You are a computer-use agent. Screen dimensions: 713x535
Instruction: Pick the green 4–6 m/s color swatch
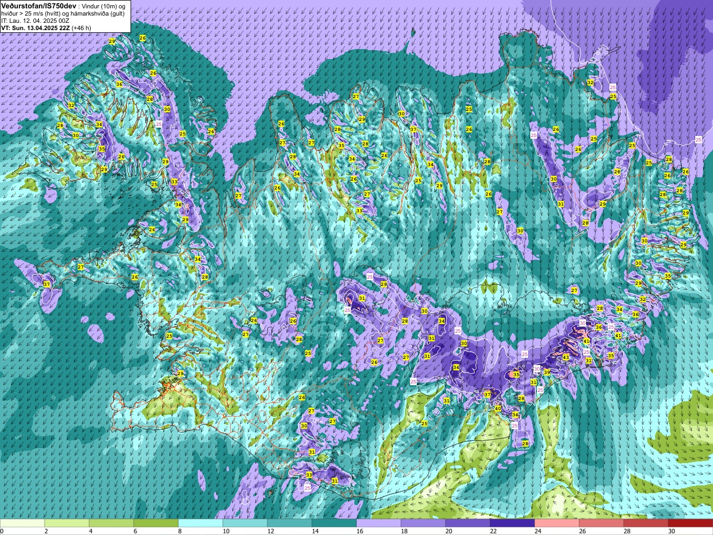[111, 523]
